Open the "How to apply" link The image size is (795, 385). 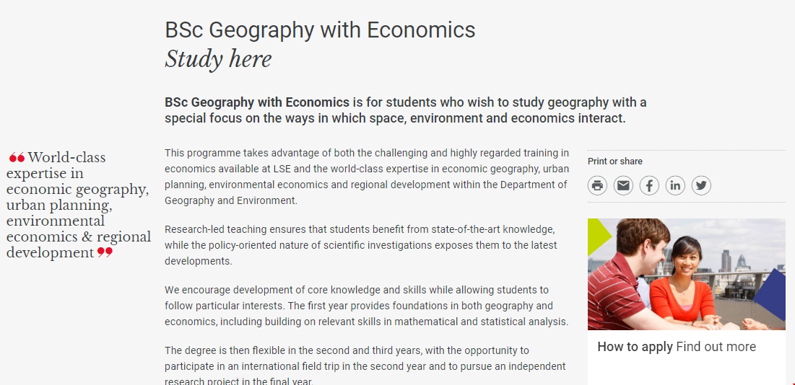(635, 347)
